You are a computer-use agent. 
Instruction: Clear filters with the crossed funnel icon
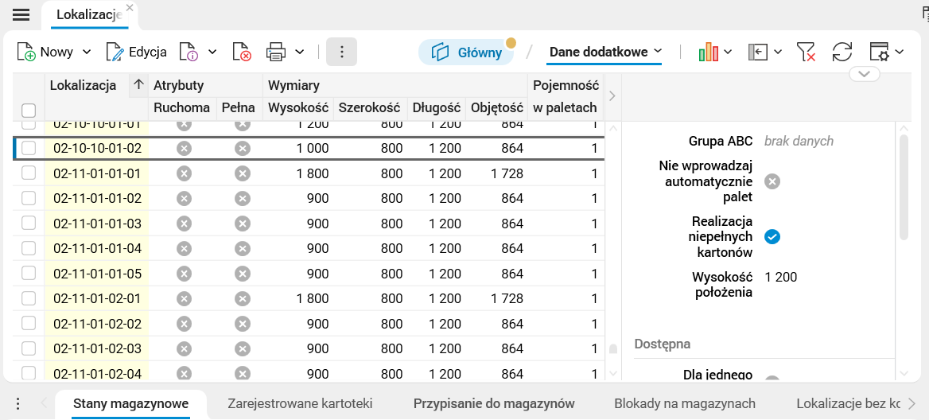807,52
